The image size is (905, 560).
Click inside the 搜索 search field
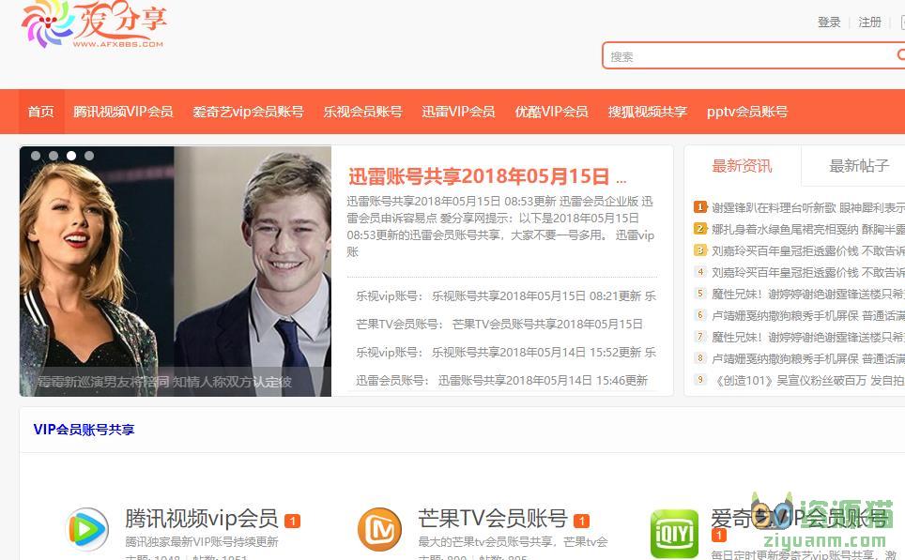(742, 56)
